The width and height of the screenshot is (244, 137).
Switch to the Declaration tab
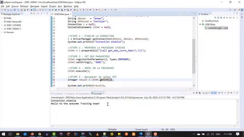pyautogui.click(x=83, y=94)
